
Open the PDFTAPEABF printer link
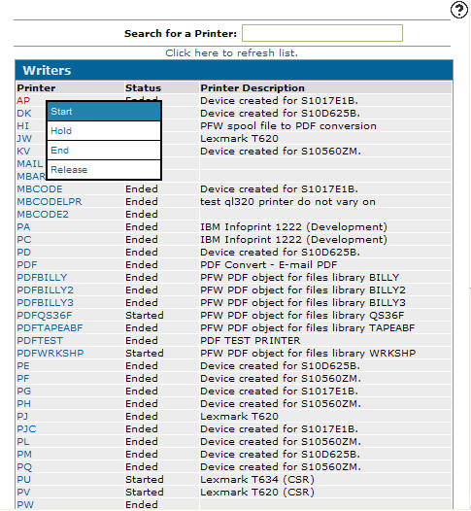[50, 328]
